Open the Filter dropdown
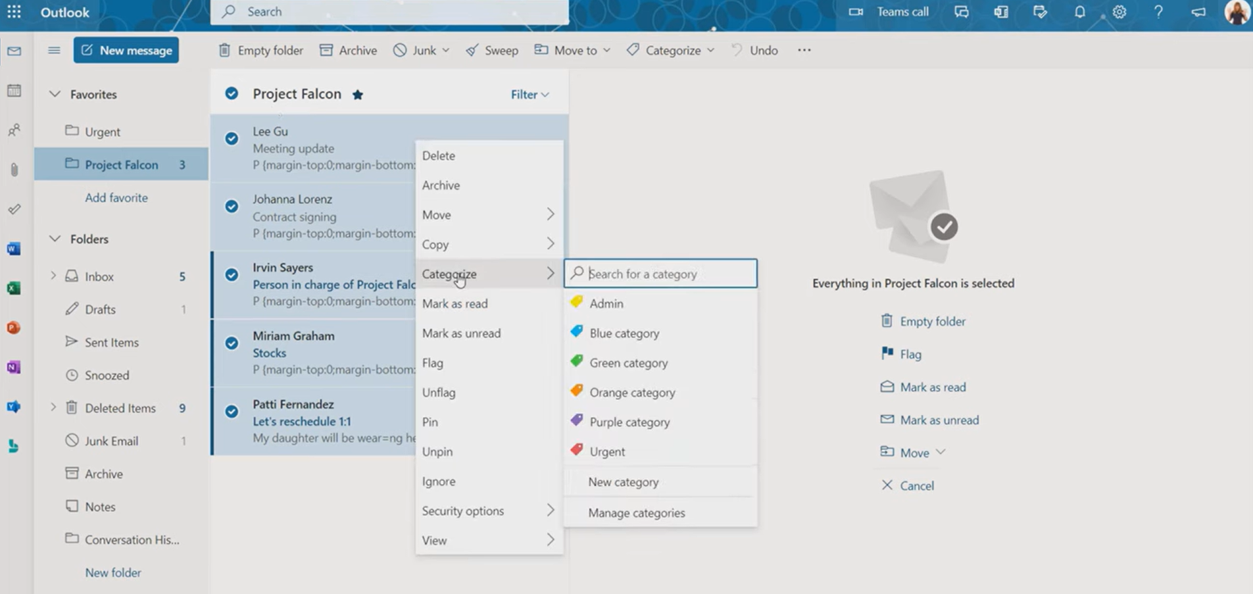 pos(529,94)
